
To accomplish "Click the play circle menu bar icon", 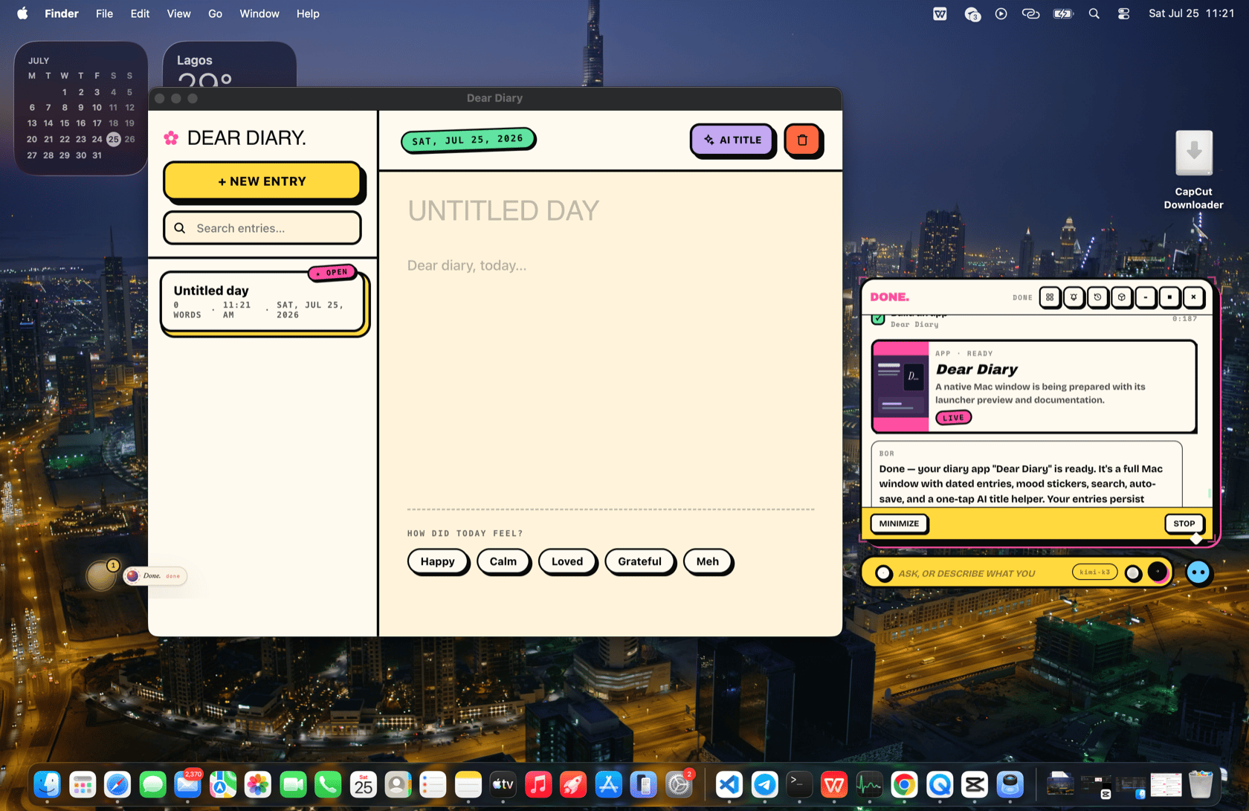I will pos(1001,13).
